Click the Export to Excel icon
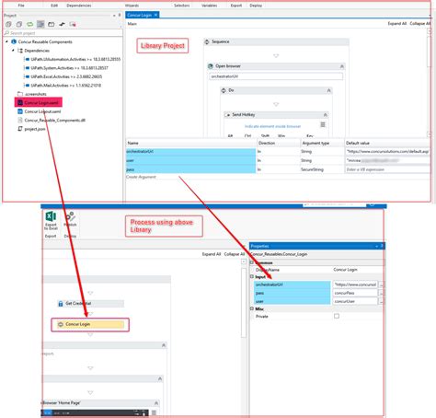This screenshot has height=418, width=436. (51, 216)
